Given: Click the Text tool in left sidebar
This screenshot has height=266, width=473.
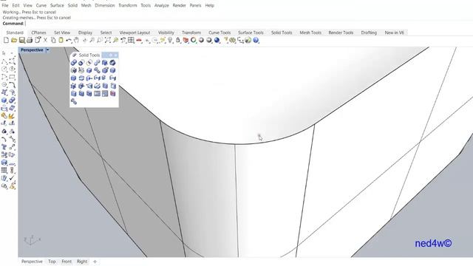Looking at the screenshot, I should (x=4, y=147).
